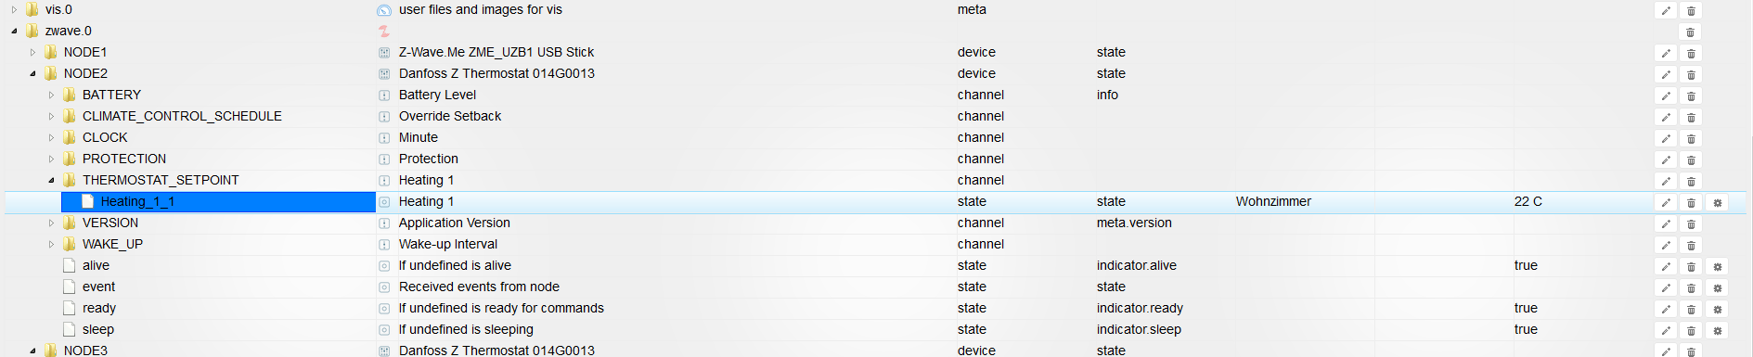This screenshot has width=1753, height=357.
Task: Open settings gear for the ready state
Action: tap(1718, 310)
